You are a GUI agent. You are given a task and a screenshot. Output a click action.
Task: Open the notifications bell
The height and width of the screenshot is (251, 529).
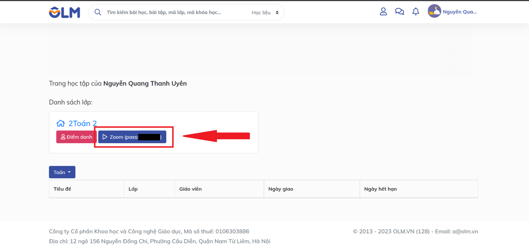click(x=416, y=12)
